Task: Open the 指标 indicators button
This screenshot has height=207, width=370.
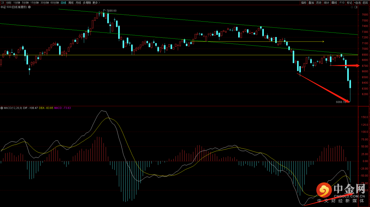Action: pyautogui.click(x=304, y=2)
